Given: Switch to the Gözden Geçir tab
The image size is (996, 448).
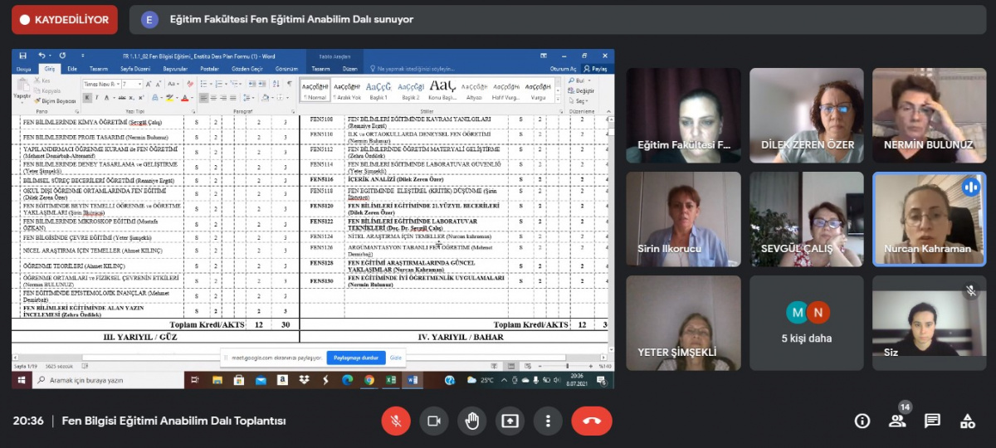Looking at the screenshot, I should point(247,69).
